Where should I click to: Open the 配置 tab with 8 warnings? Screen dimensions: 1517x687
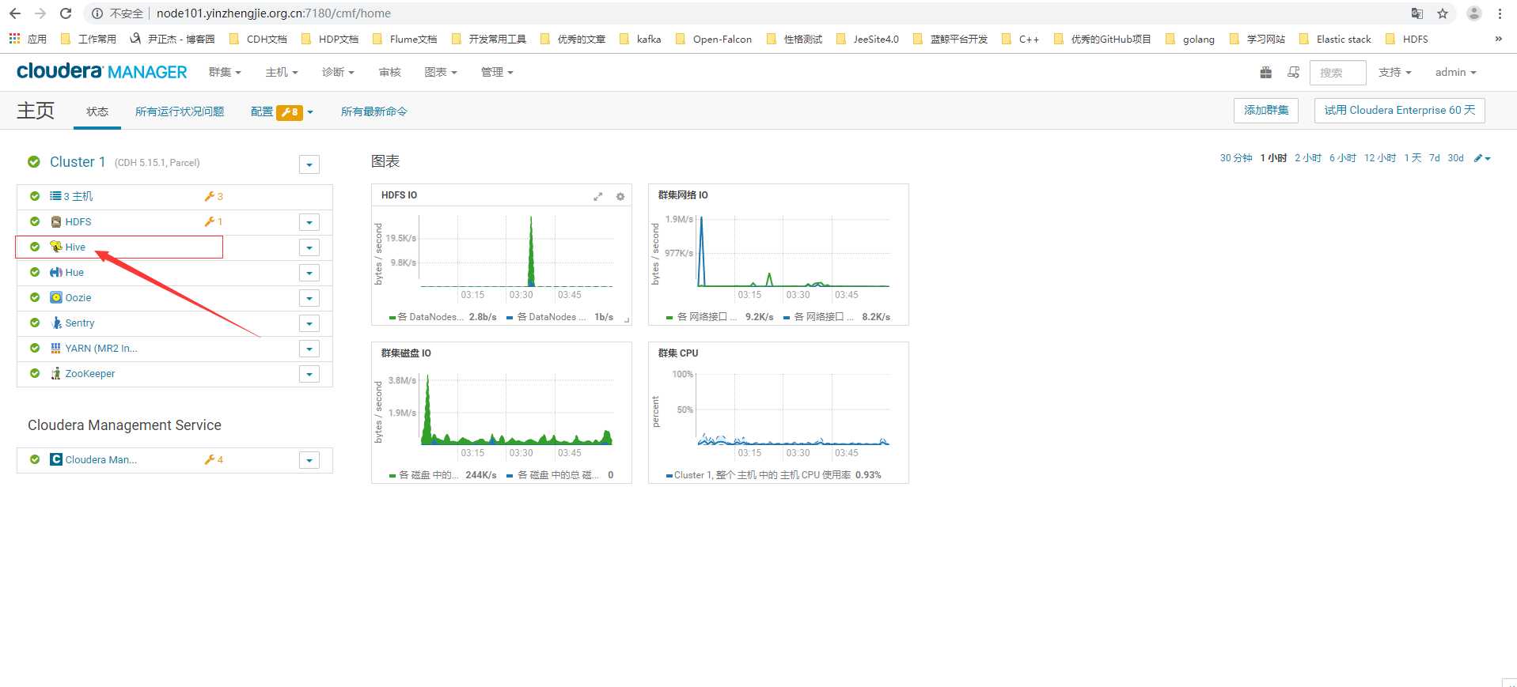[282, 111]
